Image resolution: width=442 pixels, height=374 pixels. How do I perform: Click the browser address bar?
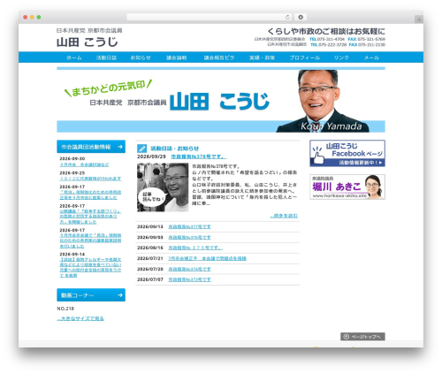(210, 18)
